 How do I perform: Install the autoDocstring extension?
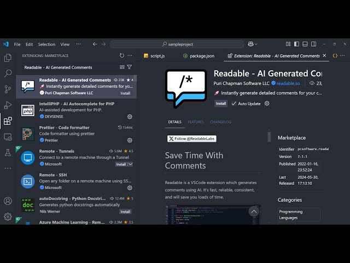125,211
